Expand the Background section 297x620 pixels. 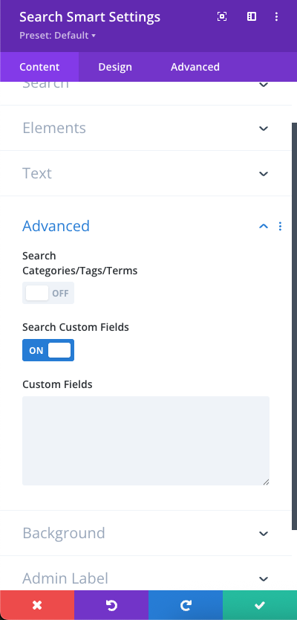click(146, 533)
